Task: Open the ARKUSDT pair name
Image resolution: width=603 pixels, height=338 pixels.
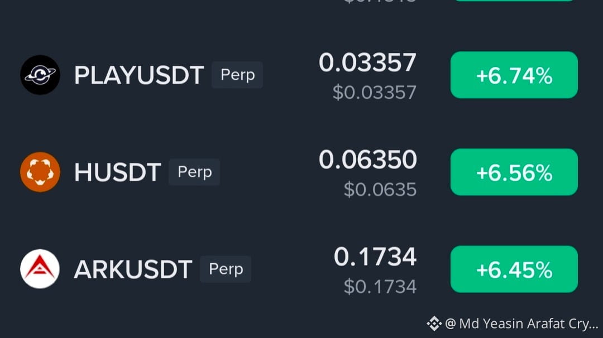Action: click(133, 269)
